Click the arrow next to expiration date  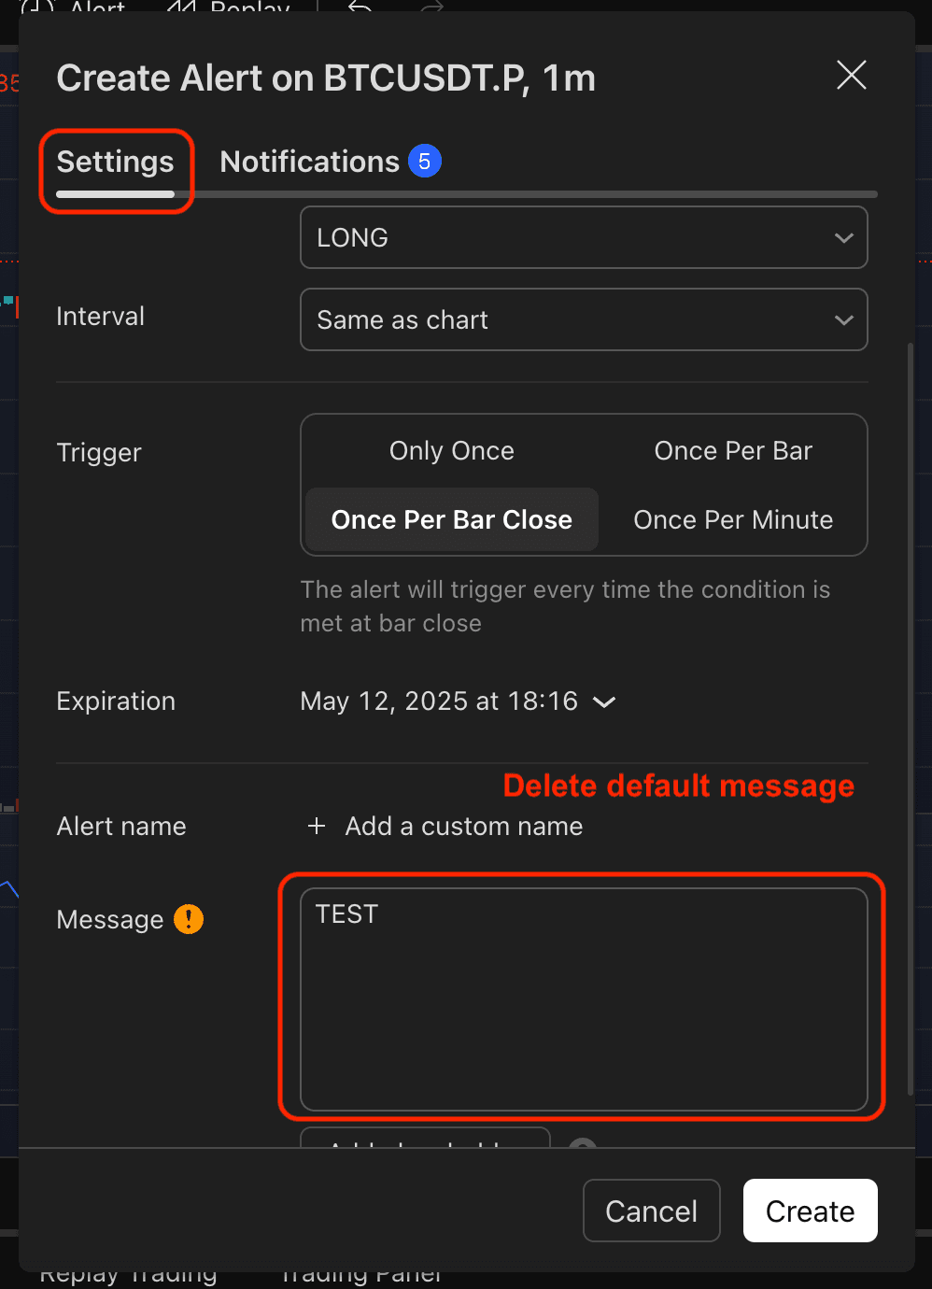tap(604, 702)
